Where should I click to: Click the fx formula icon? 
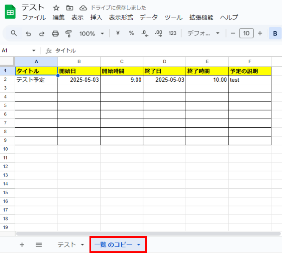(49, 51)
